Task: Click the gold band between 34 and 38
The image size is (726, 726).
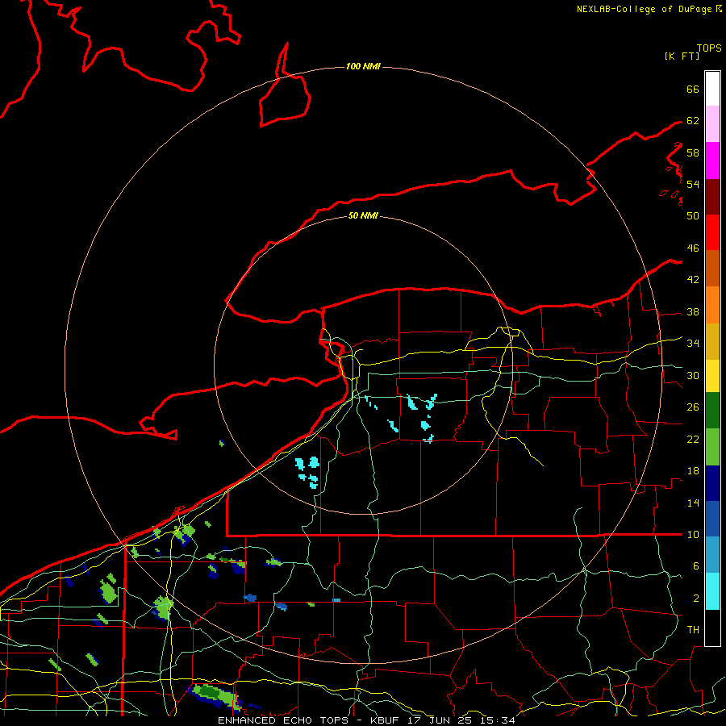Action: click(712, 341)
